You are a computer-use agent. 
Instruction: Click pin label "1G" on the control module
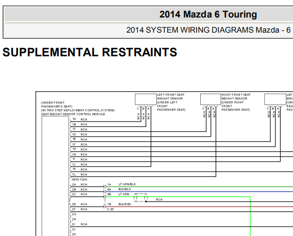[74, 149]
